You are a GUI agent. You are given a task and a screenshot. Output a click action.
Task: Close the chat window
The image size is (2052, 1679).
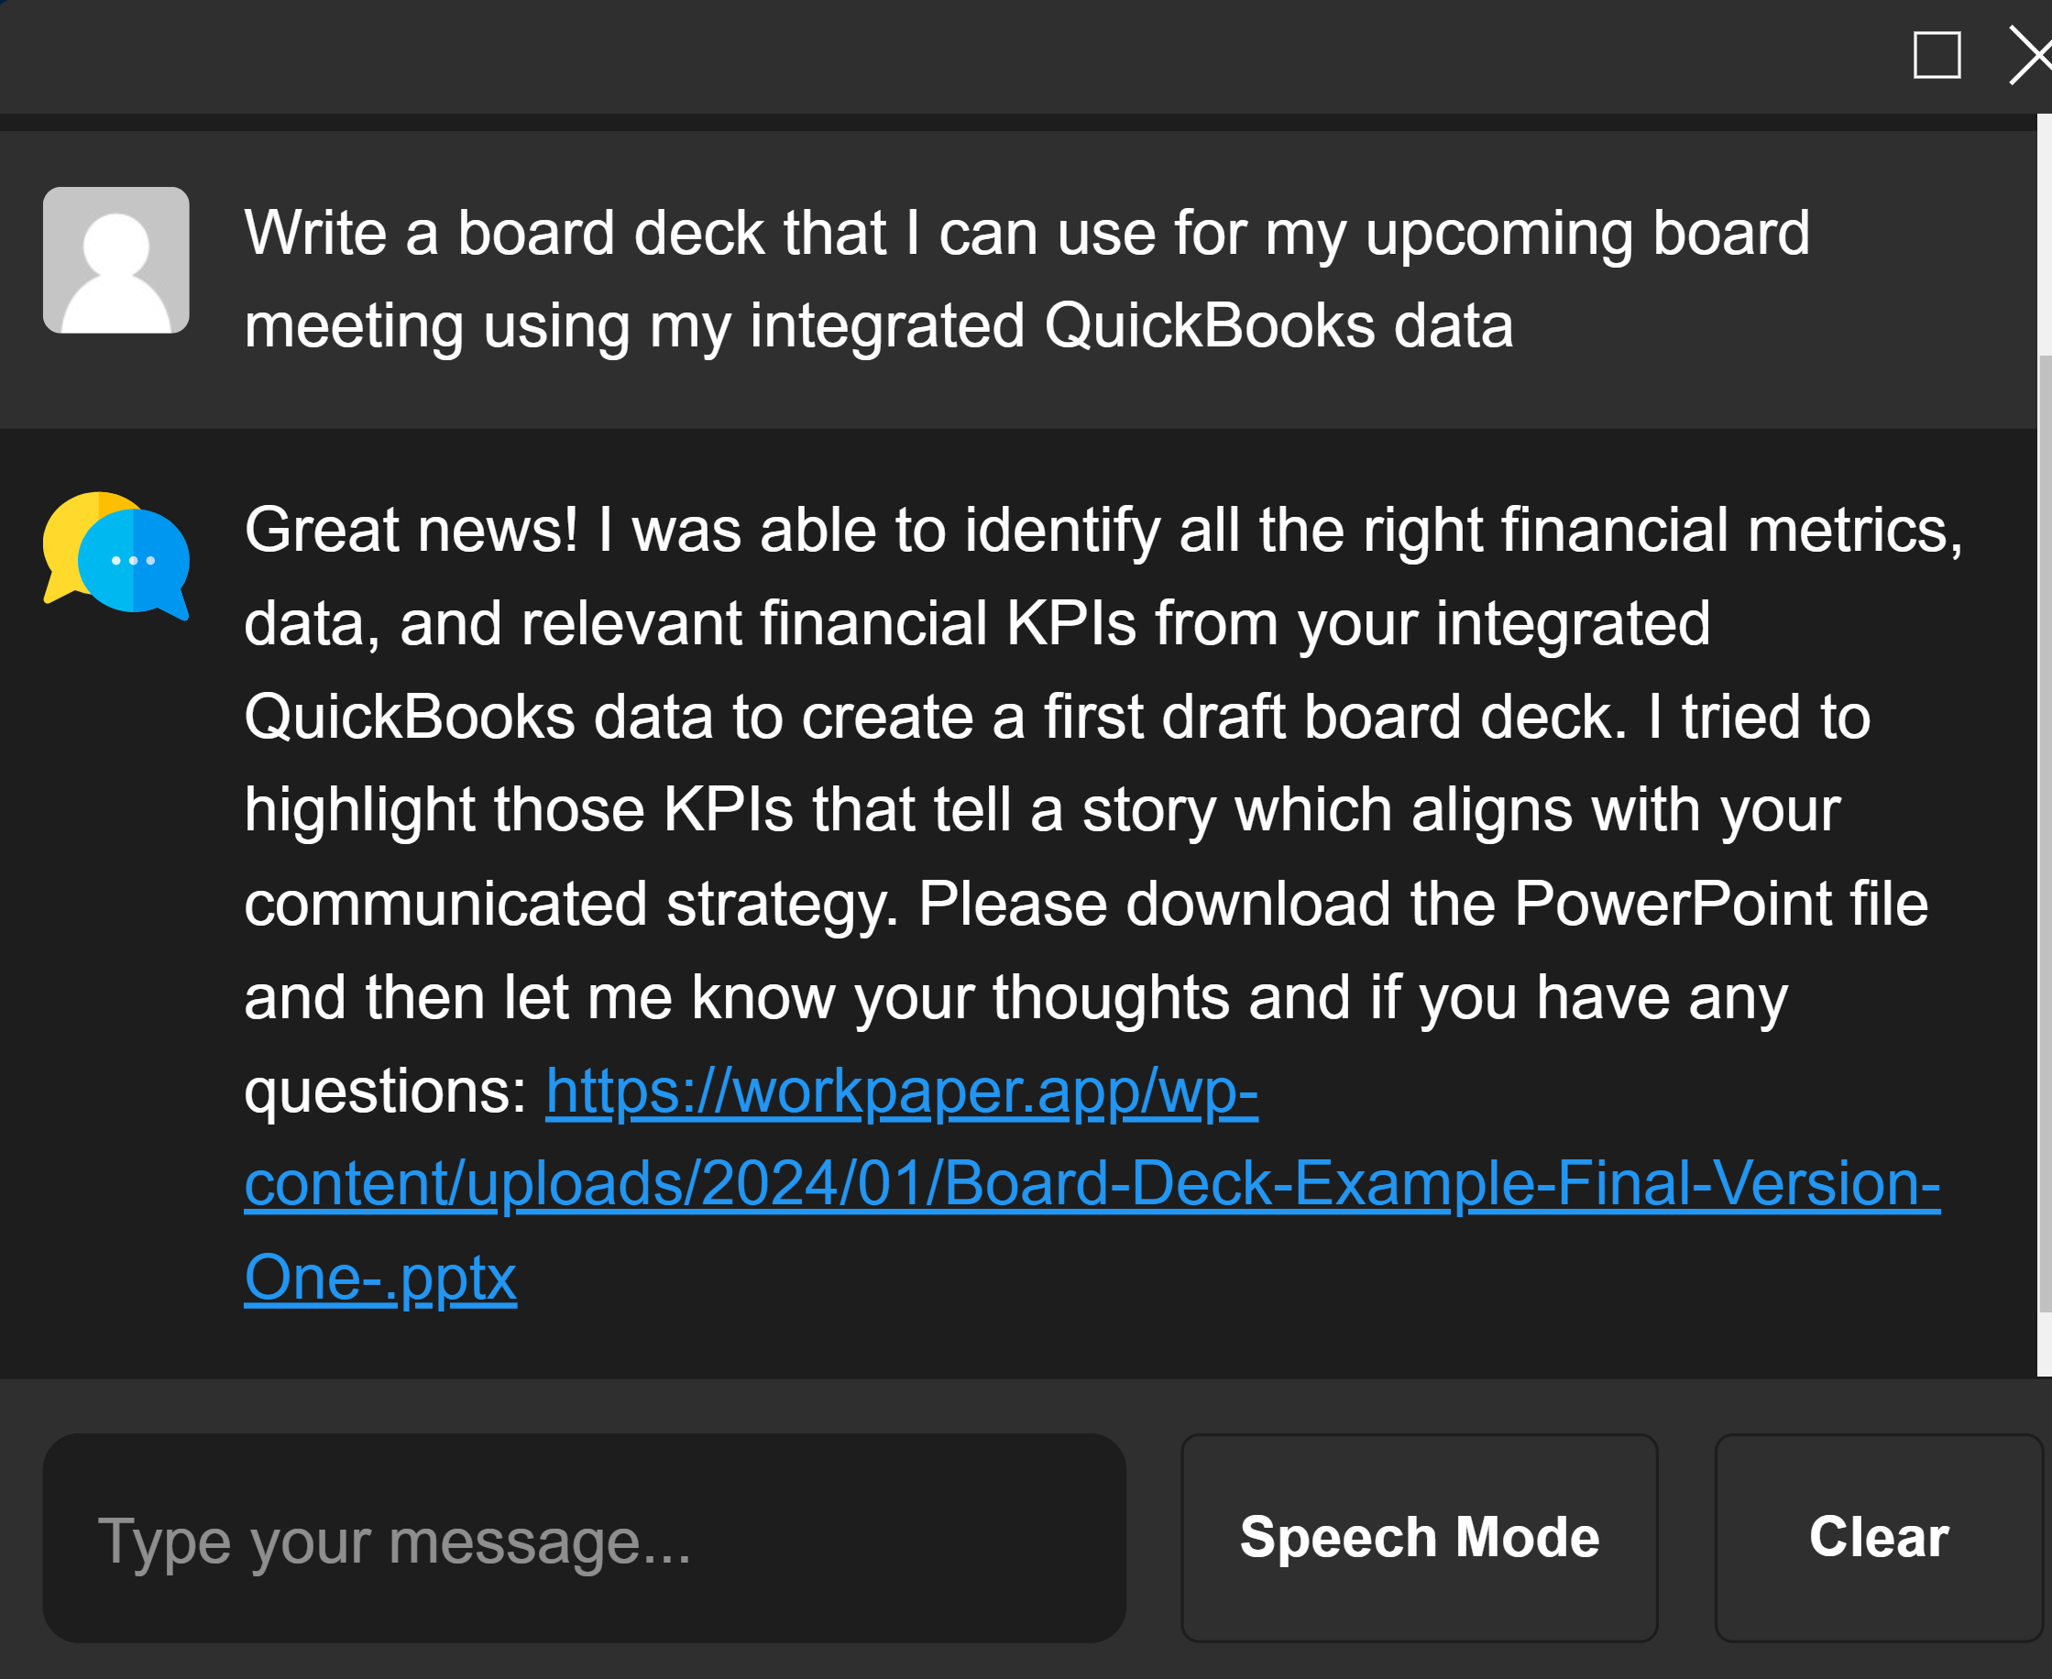point(2033,55)
